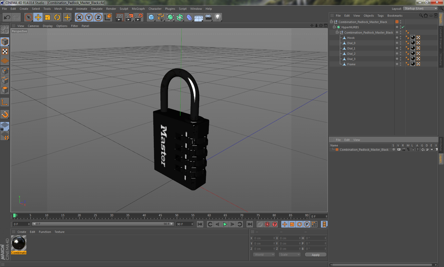Click the layer color swatch
This screenshot has width=444, height=267.
(337, 150)
